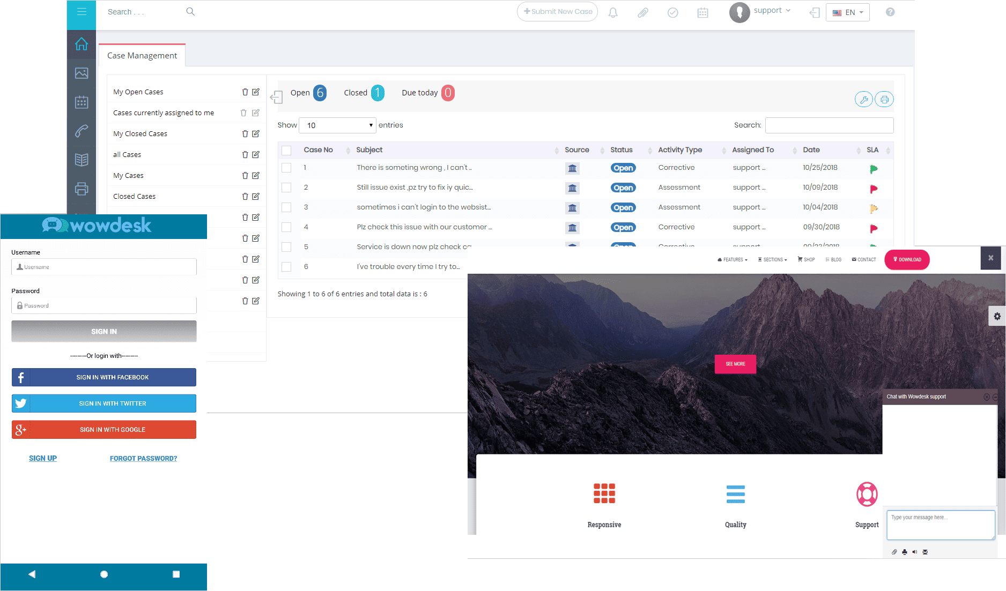Image resolution: width=1006 pixels, height=591 pixels.
Task: Open the printer icon in the left sidebar
Action: pyautogui.click(x=82, y=189)
